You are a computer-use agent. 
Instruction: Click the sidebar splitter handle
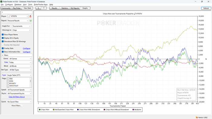33,62
